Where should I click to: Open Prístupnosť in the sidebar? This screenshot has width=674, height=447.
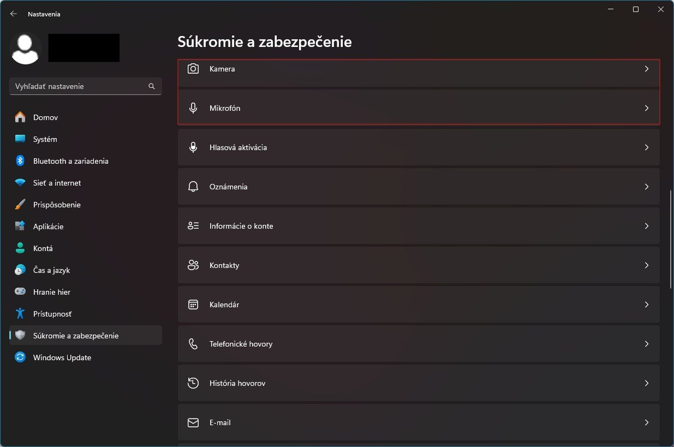pyautogui.click(x=86, y=314)
